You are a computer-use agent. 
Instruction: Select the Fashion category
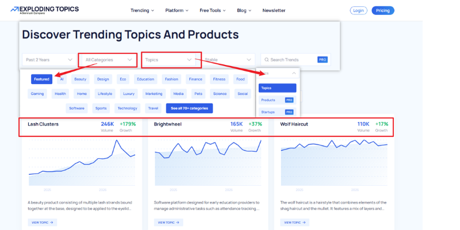click(171, 79)
